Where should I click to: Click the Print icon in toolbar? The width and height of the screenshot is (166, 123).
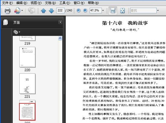click(x=7, y=11)
